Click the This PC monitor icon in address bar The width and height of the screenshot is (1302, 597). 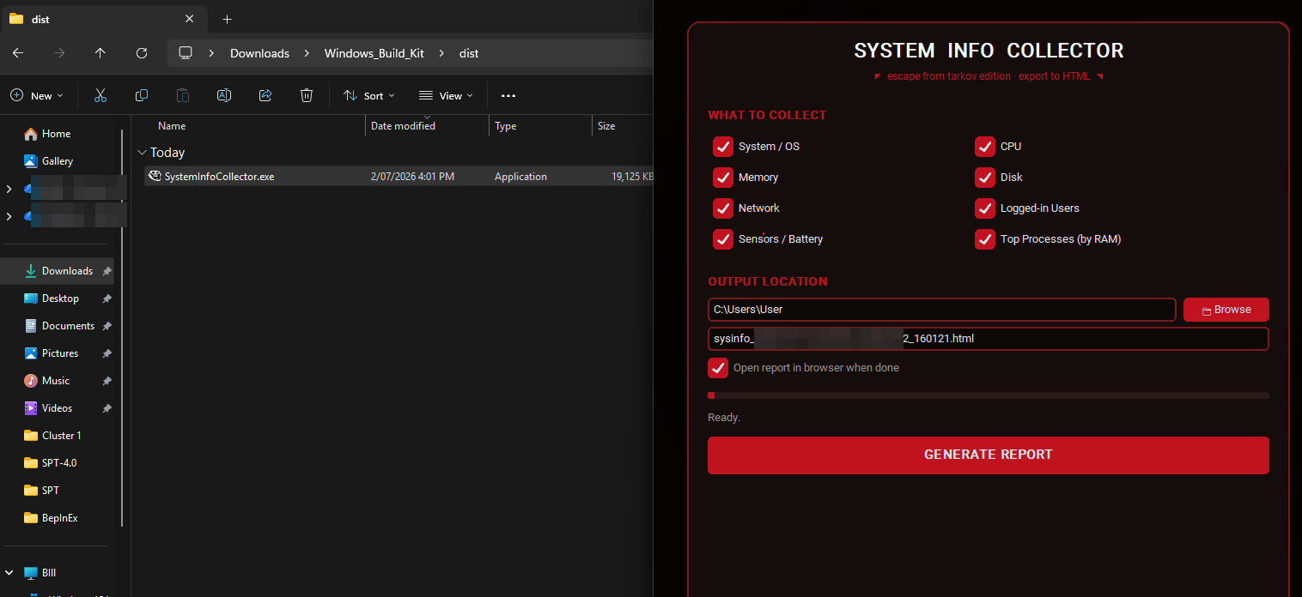click(x=186, y=53)
